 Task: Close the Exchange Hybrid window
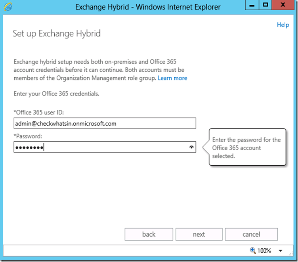pyautogui.click(x=283, y=5)
